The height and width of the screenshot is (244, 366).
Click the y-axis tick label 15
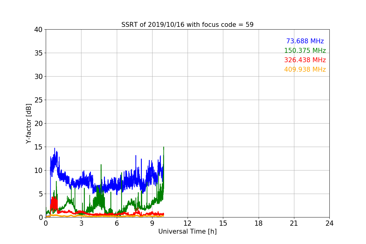click(38, 147)
